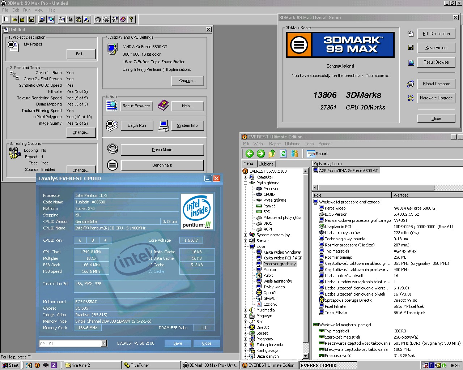Click the System Info computer toolbar icon
Image resolution: width=463 pixels, height=370 pixels.
(x=42, y=19)
